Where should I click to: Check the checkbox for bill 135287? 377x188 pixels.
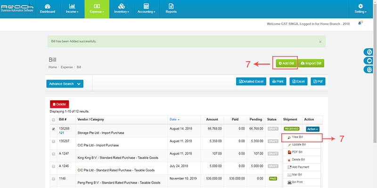tap(53, 141)
